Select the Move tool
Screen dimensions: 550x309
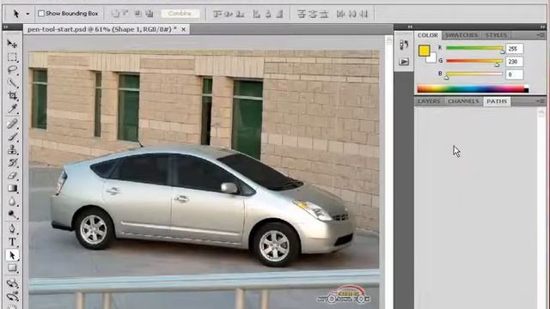(x=12, y=44)
